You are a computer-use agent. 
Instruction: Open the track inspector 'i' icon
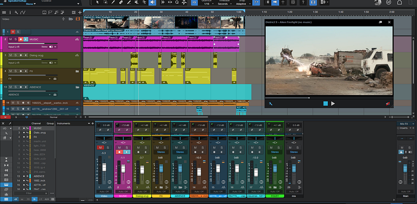click(x=10, y=13)
